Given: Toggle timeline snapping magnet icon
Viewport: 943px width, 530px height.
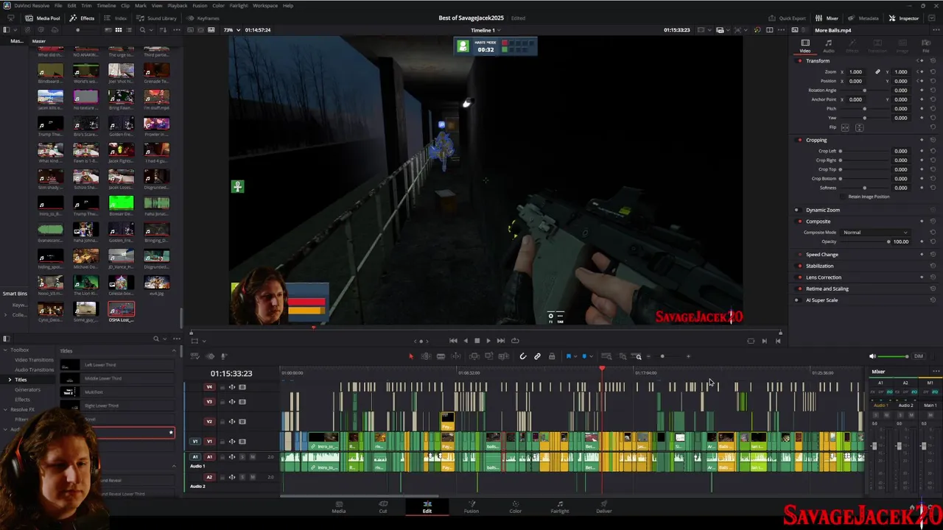Looking at the screenshot, I should pos(523,356).
